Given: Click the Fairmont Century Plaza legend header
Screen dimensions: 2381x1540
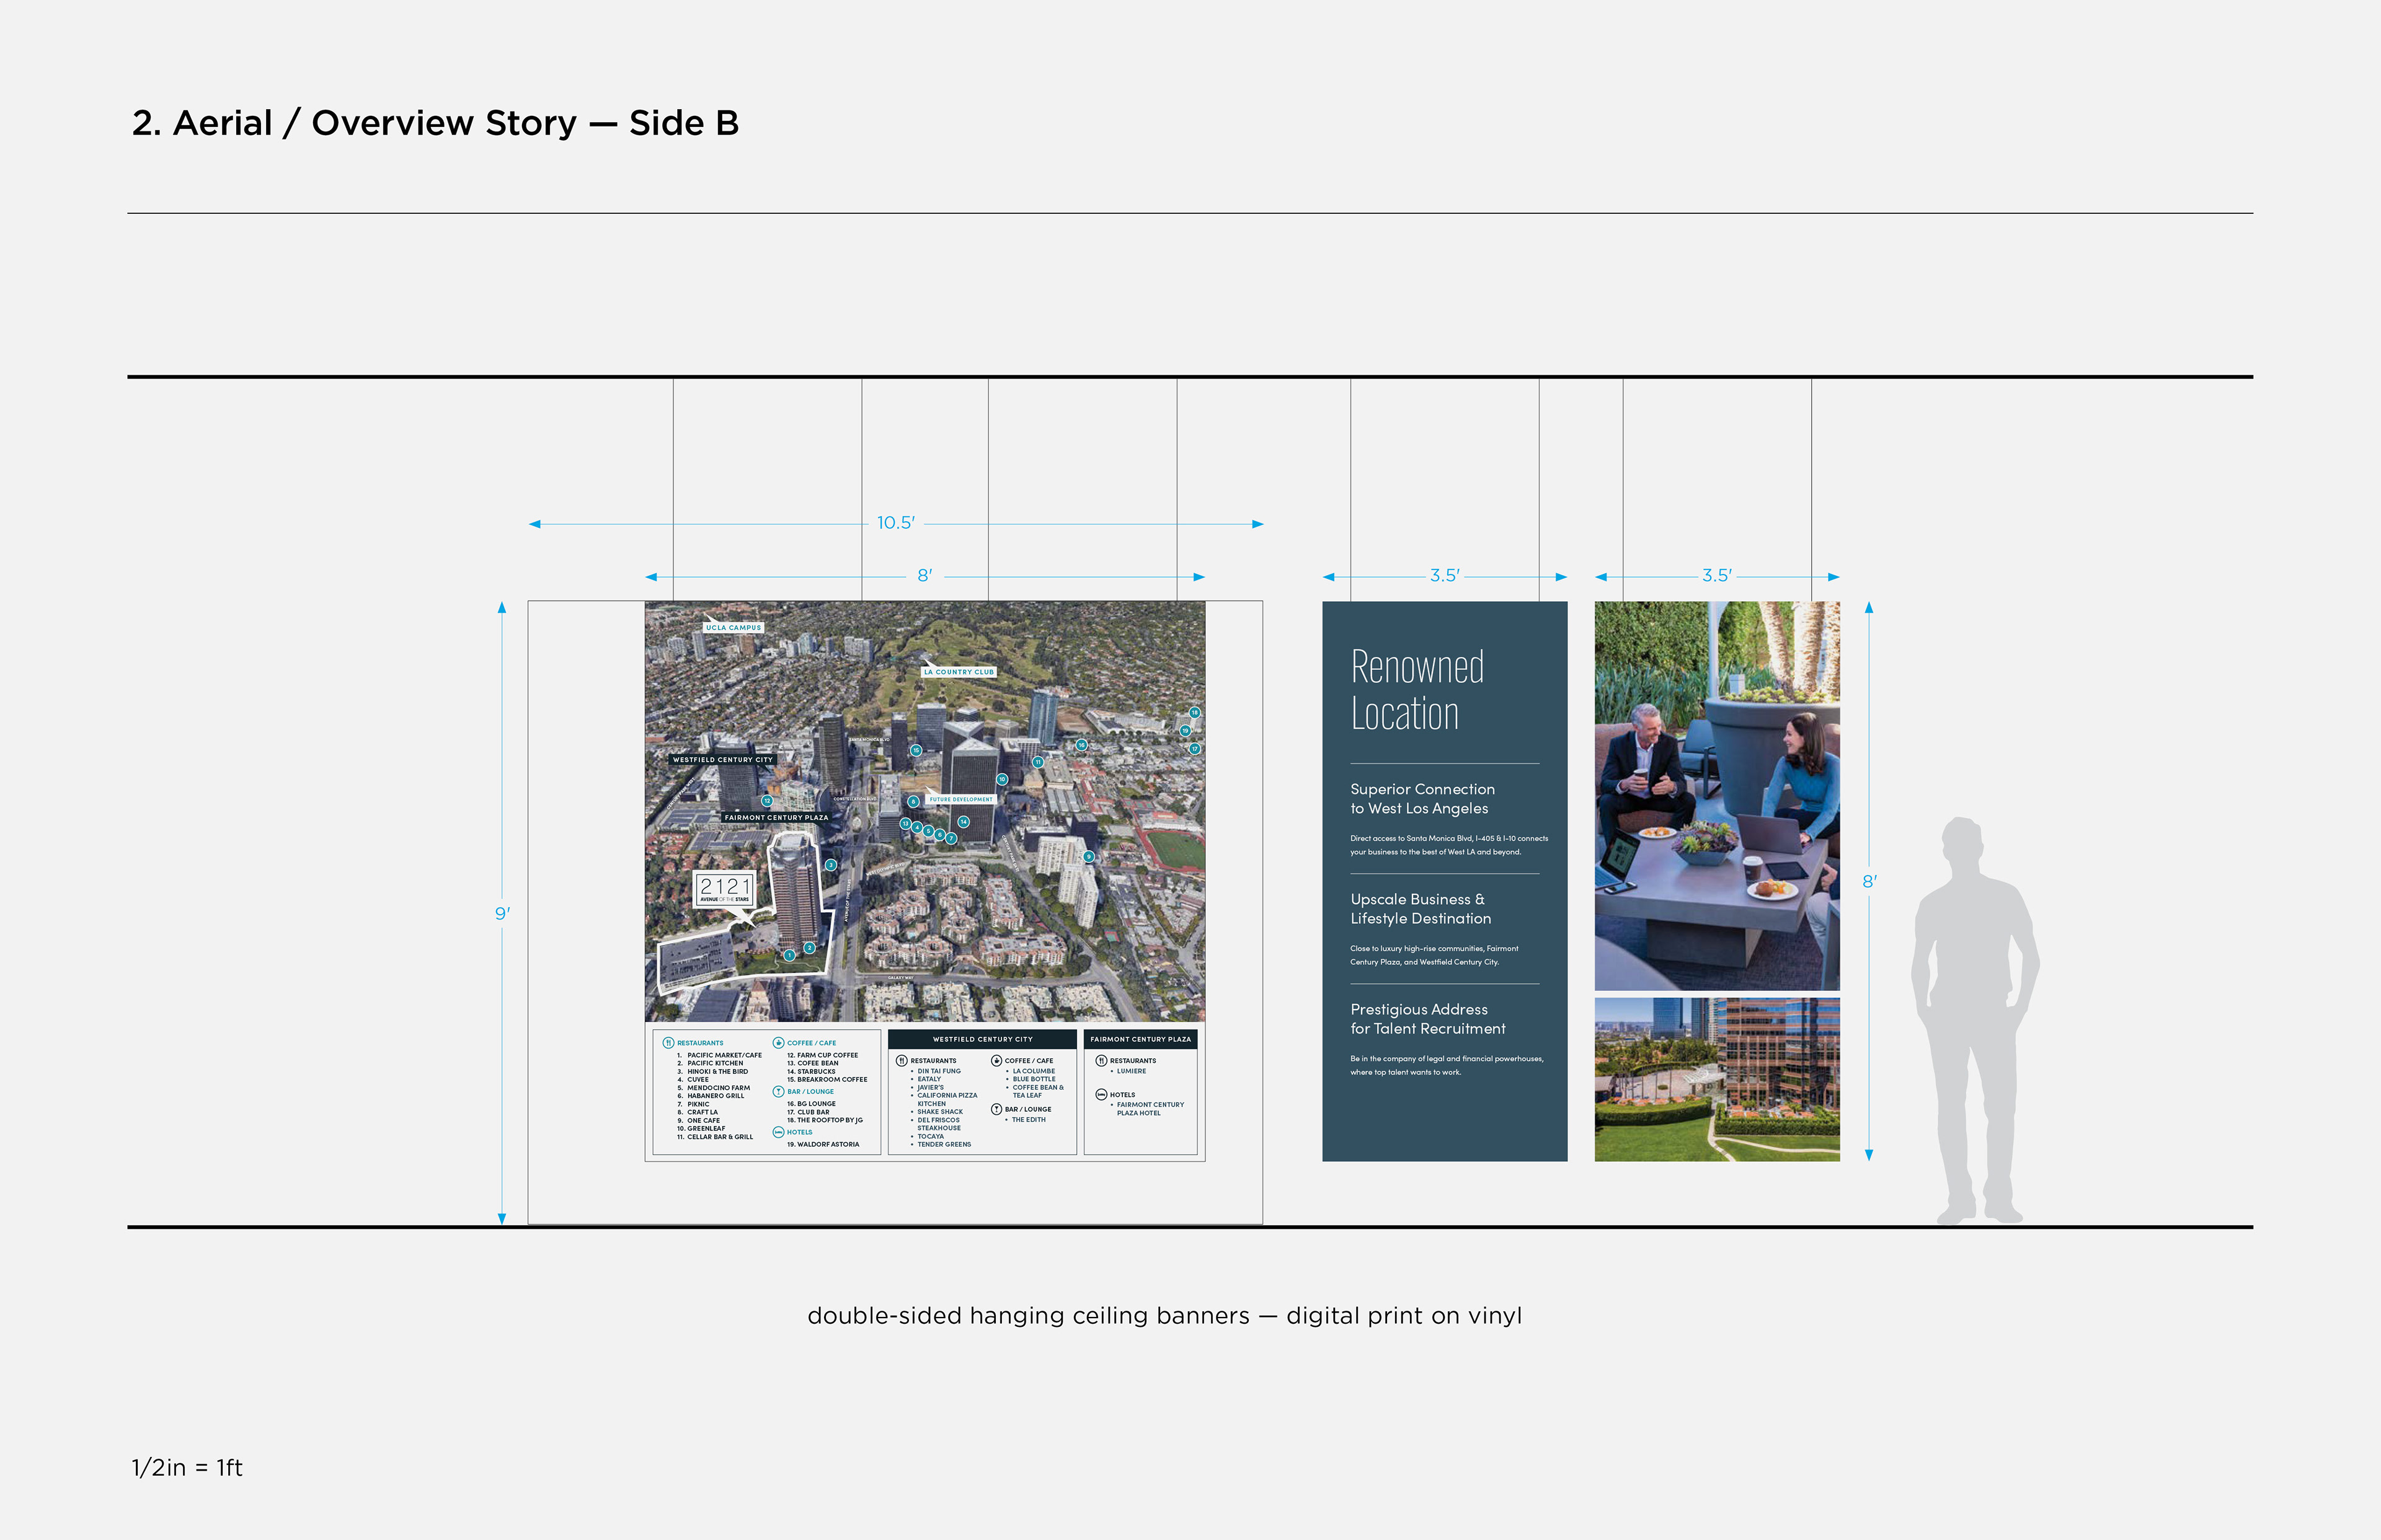Looking at the screenshot, I should click(1140, 1039).
